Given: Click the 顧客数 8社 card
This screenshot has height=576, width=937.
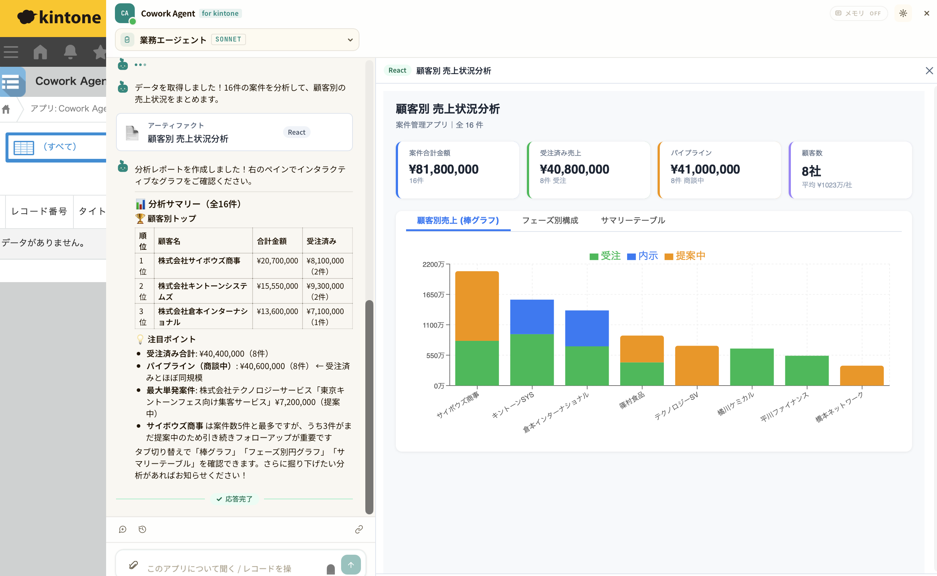Looking at the screenshot, I should [850, 170].
